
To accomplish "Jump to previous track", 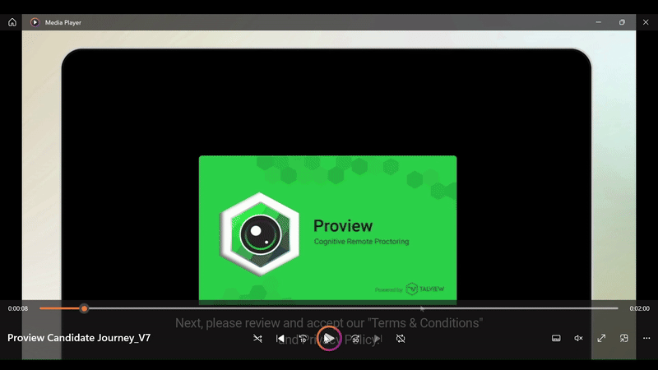I will coord(280,338).
